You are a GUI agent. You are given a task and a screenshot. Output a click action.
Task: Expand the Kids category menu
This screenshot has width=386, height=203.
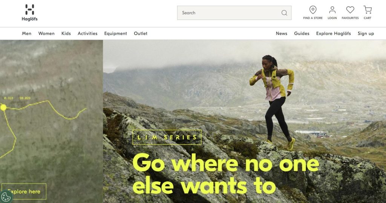point(66,33)
